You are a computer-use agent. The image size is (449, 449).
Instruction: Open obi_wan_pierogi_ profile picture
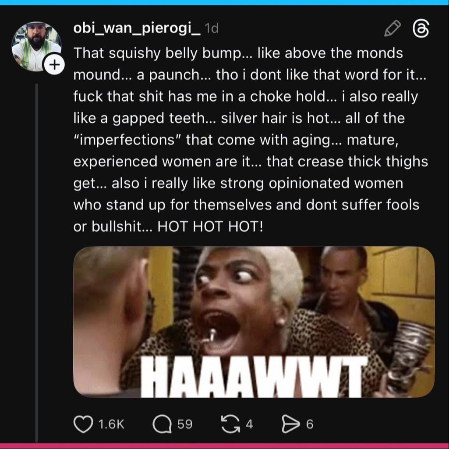36,46
